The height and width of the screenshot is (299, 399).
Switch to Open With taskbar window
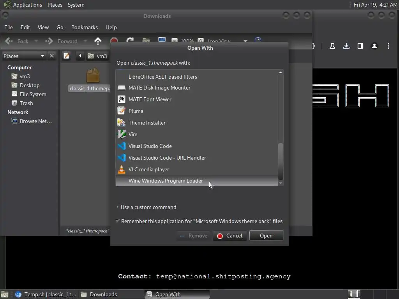tap(177, 294)
